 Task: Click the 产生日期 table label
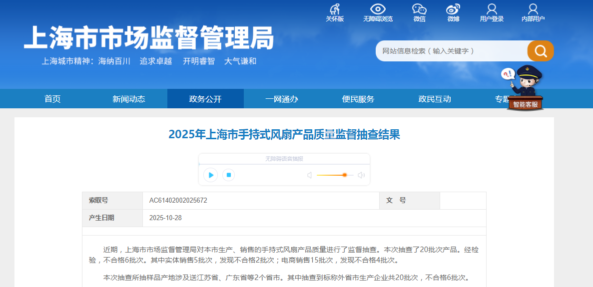click(x=101, y=218)
